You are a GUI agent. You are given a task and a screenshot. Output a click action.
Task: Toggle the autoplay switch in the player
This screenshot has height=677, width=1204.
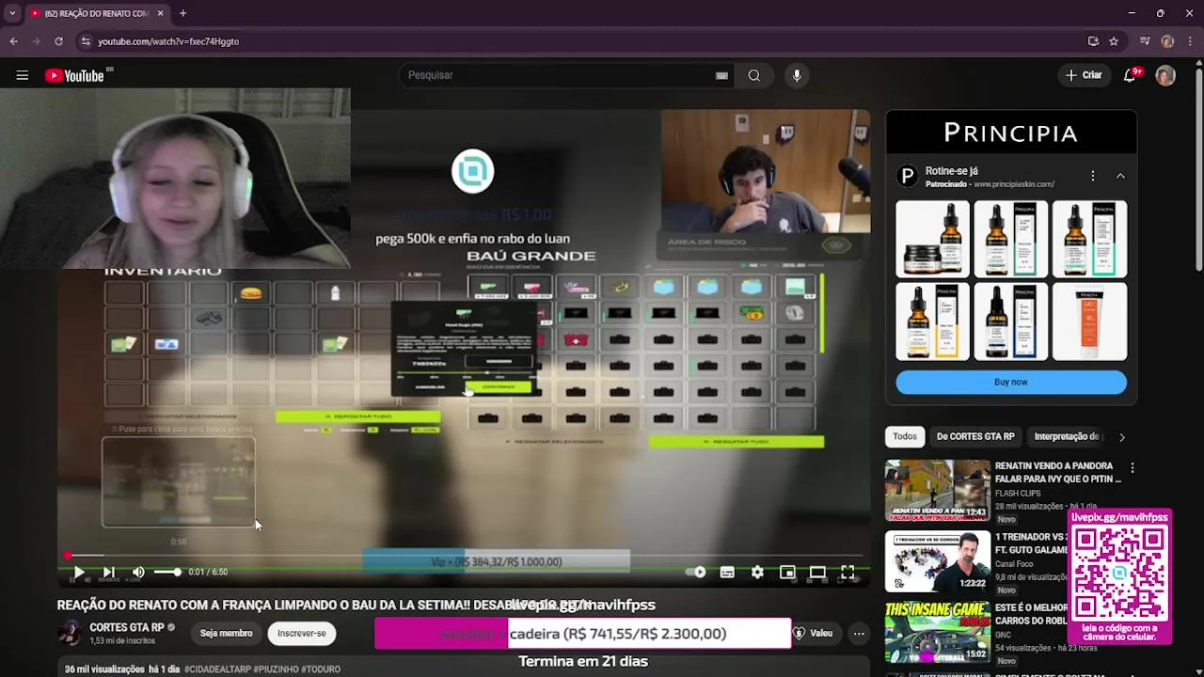(697, 572)
